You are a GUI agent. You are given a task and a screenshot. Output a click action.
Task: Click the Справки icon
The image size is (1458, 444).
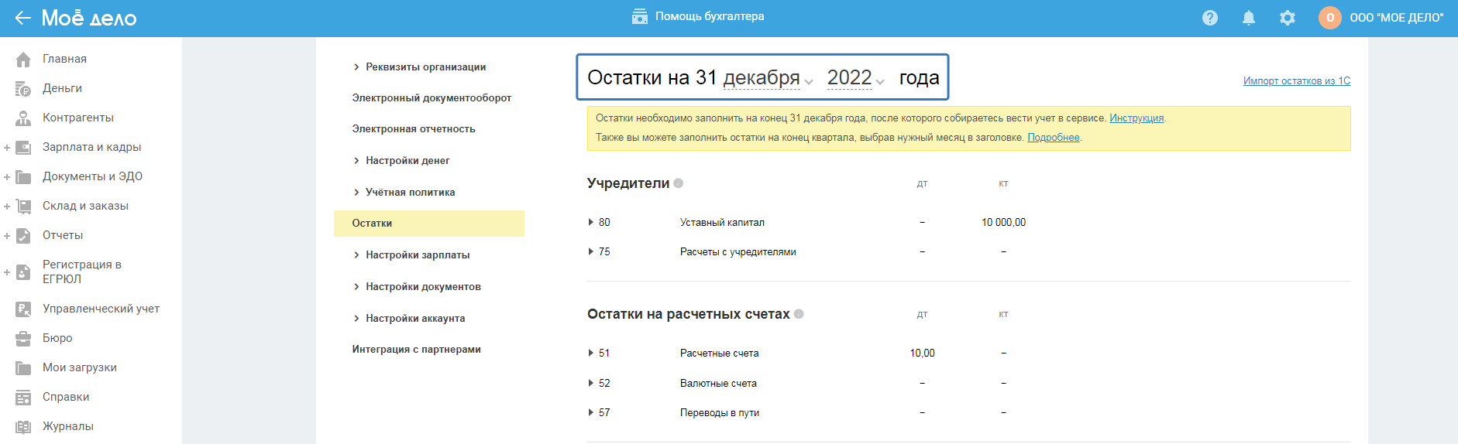[23, 398]
